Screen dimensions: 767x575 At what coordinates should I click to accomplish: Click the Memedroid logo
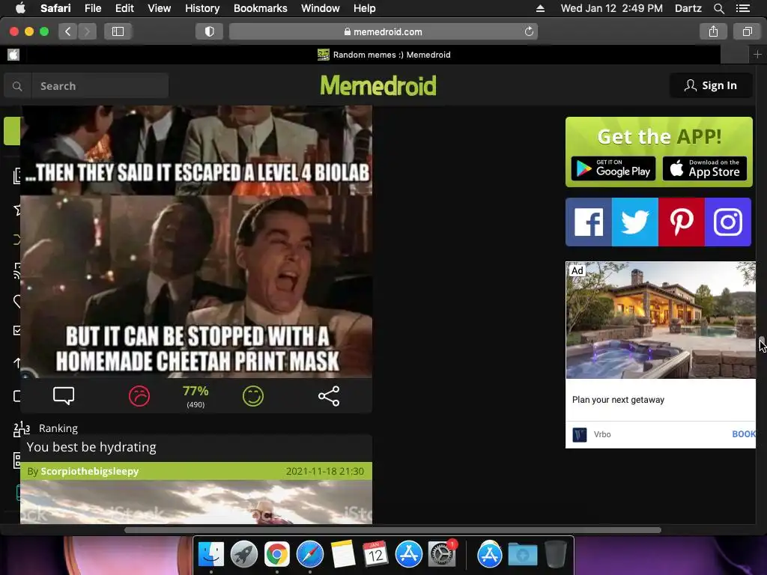click(x=378, y=85)
